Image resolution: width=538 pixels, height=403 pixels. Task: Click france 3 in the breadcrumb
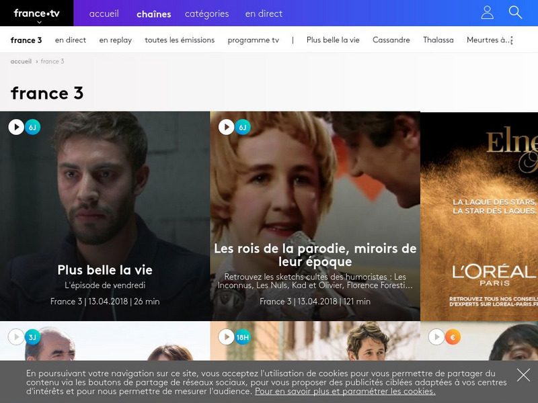click(x=52, y=61)
